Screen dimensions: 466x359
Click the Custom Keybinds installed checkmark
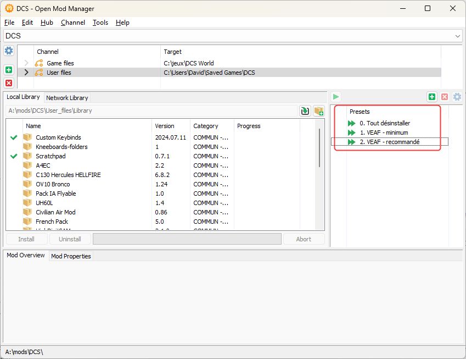[14, 137]
